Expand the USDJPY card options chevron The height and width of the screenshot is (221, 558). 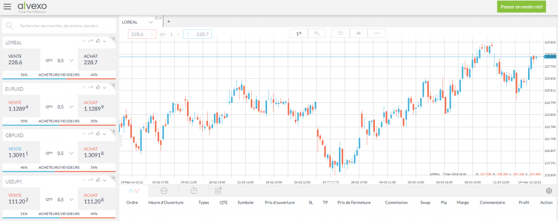[105, 180]
